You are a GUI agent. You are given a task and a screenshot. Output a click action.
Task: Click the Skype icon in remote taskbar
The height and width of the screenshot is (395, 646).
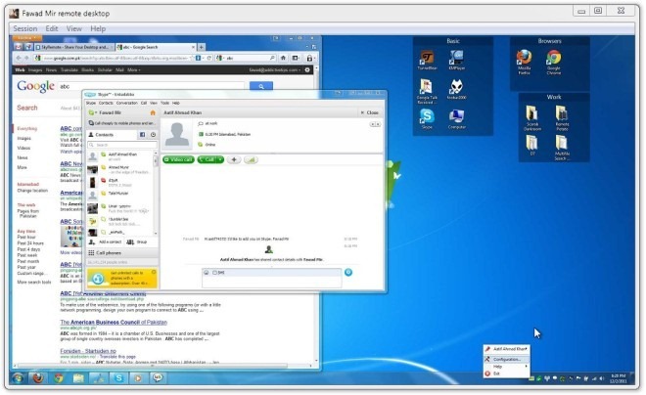[118, 377]
